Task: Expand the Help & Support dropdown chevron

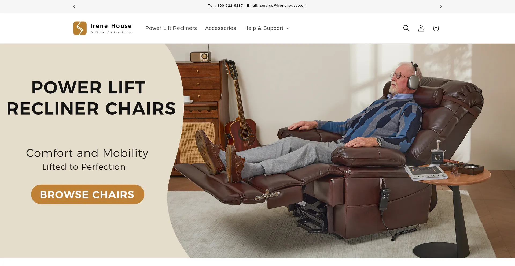Action: pos(288,28)
